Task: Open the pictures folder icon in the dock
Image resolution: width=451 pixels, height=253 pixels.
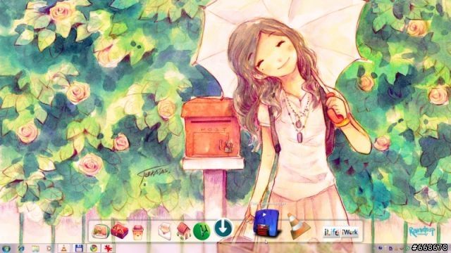Action: click(100, 231)
